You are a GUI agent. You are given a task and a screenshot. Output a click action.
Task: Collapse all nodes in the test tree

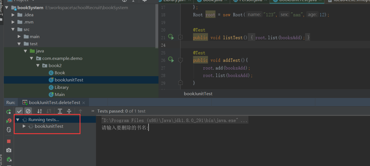click(x=69, y=111)
